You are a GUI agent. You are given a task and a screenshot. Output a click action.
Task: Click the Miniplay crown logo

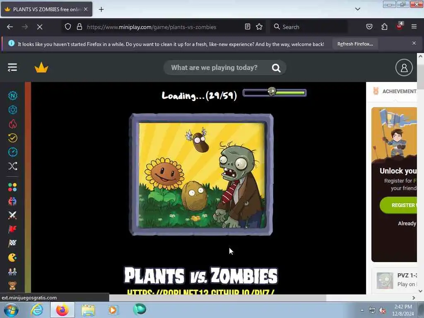click(41, 67)
